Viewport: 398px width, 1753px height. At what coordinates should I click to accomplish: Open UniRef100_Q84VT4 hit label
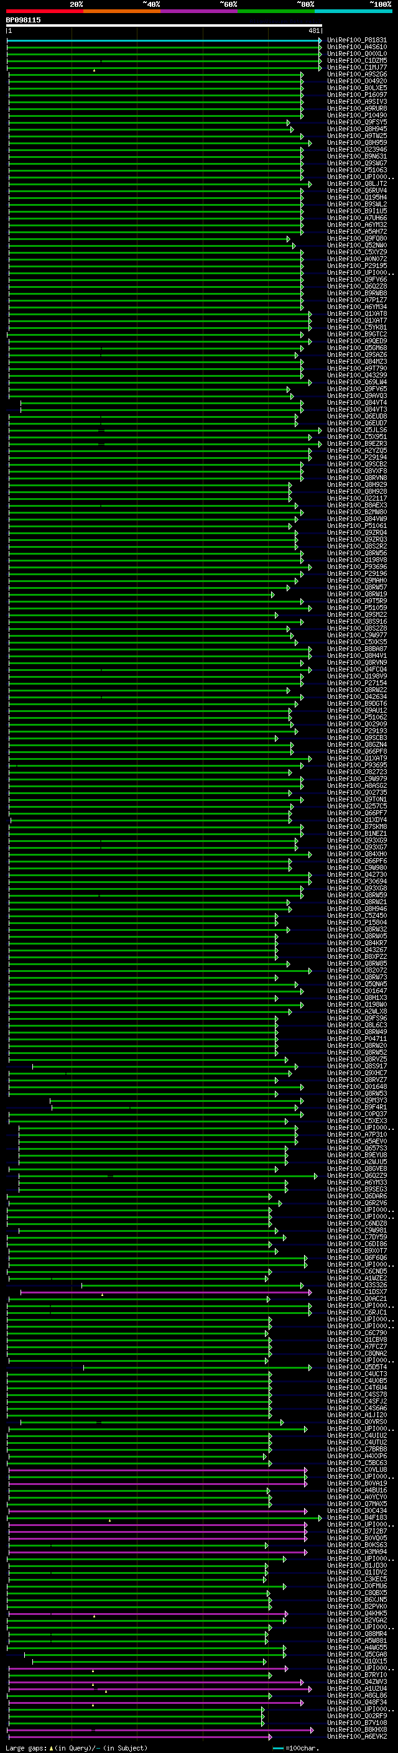(357, 402)
